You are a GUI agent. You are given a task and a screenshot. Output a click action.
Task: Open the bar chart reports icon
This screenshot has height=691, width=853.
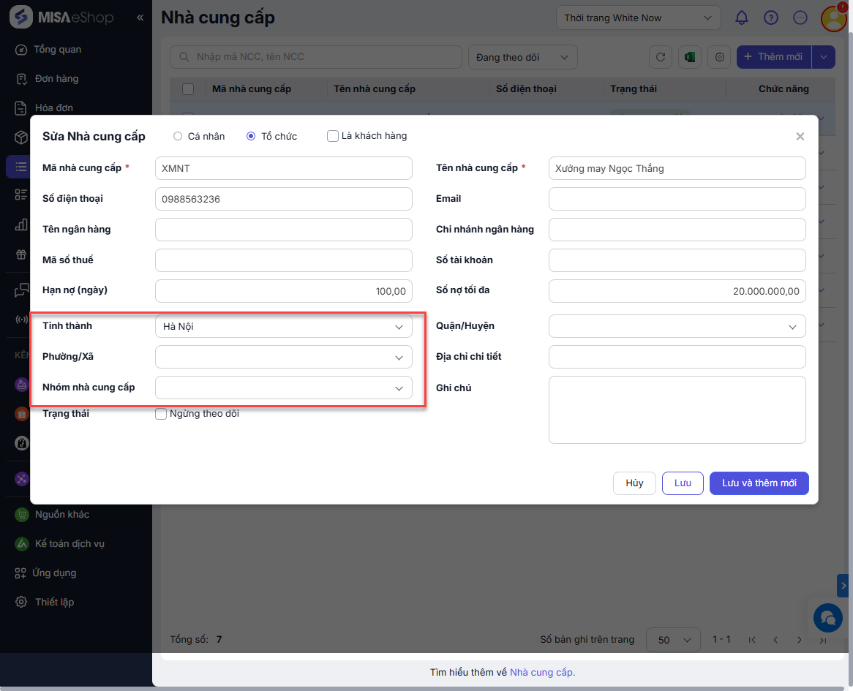pos(21,224)
